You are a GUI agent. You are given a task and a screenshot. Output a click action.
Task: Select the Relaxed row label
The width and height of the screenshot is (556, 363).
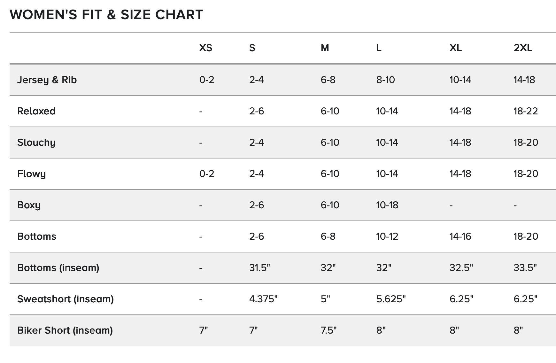pos(36,111)
